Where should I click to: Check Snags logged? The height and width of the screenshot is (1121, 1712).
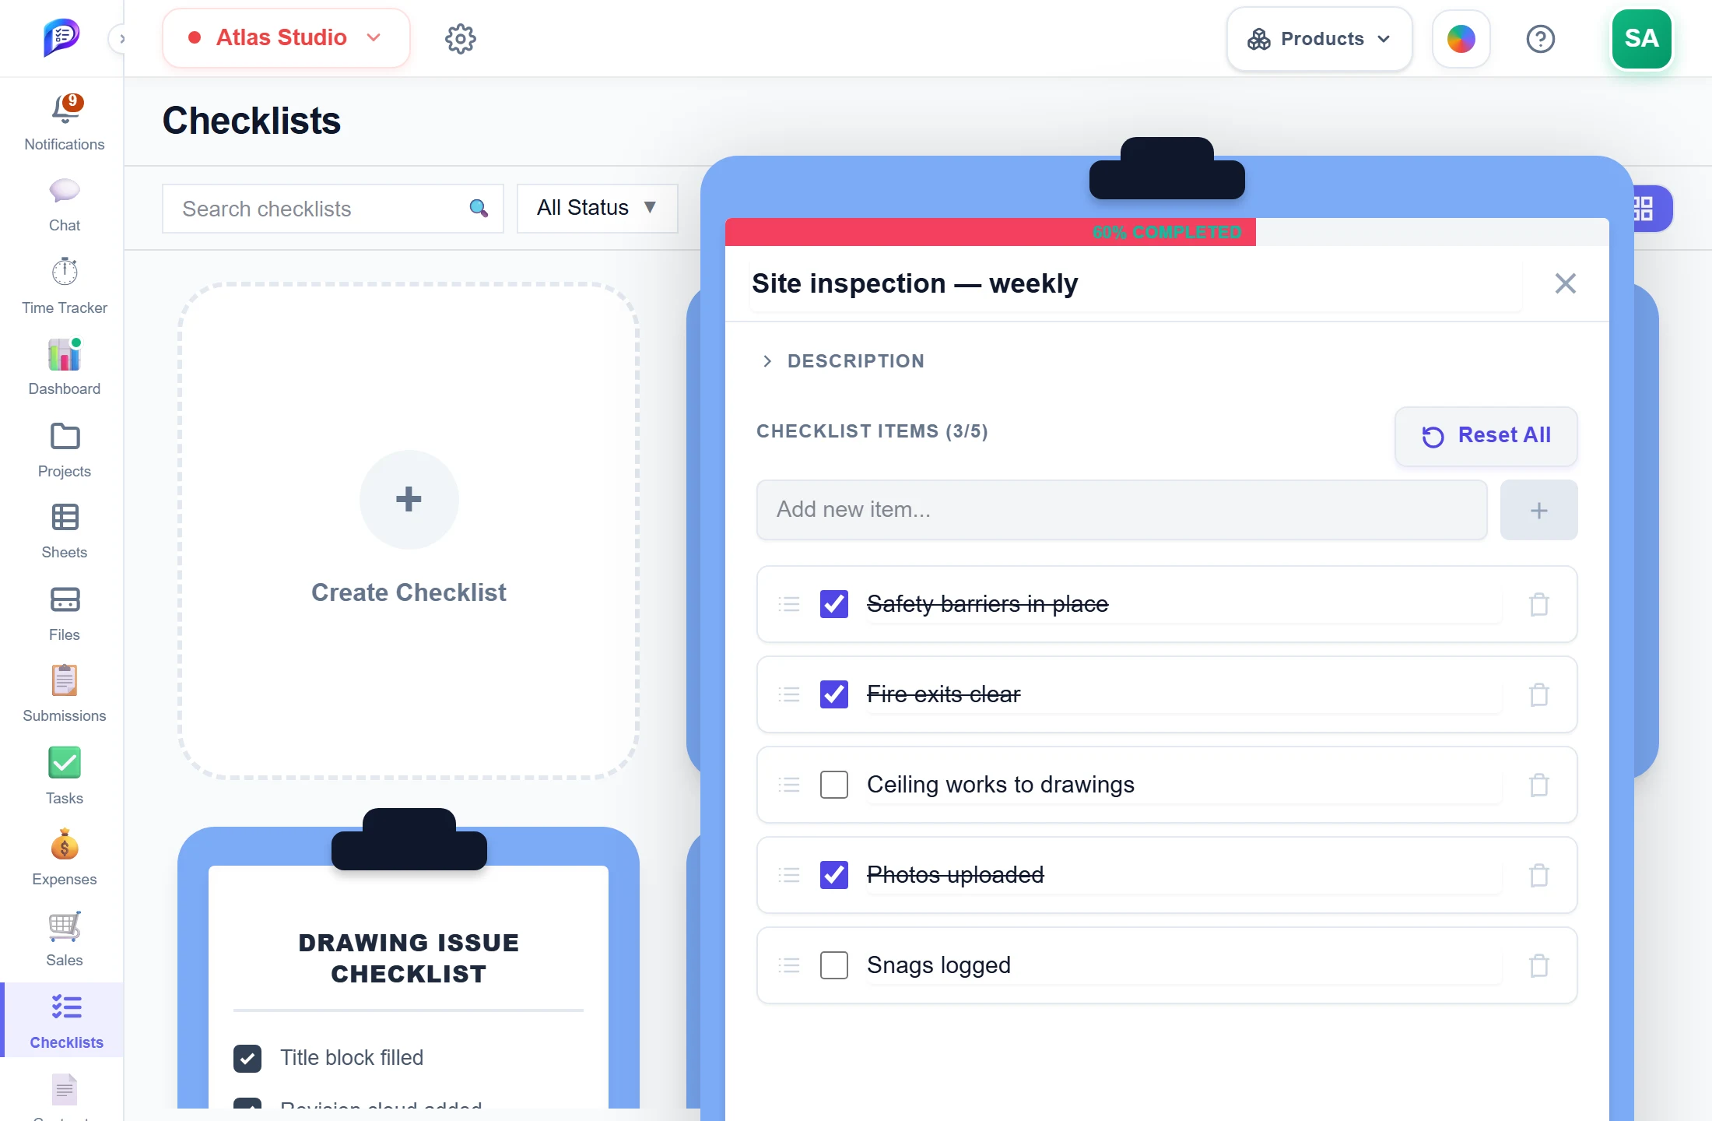coord(834,965)
